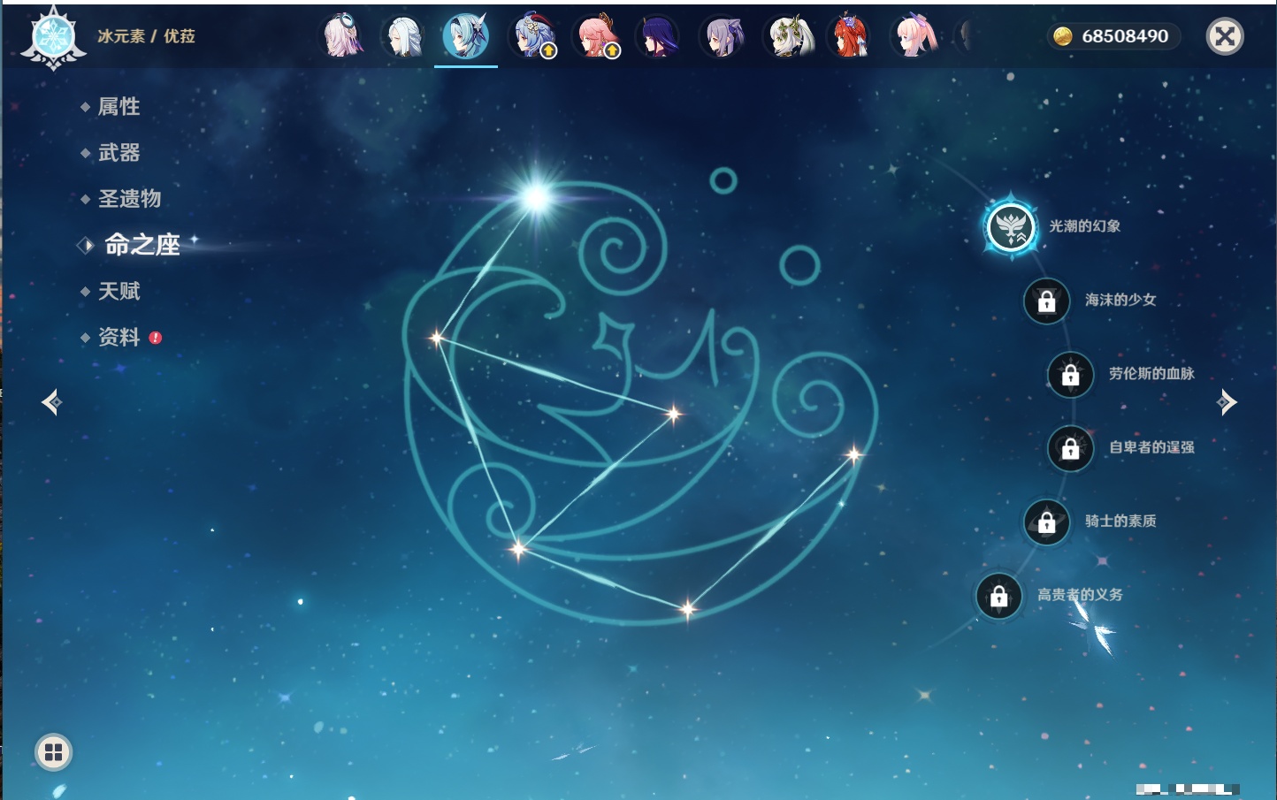1277x800 pixels.
Task: Click the brightest glowing star atop the constellation
Action: [x=537, y=196]
